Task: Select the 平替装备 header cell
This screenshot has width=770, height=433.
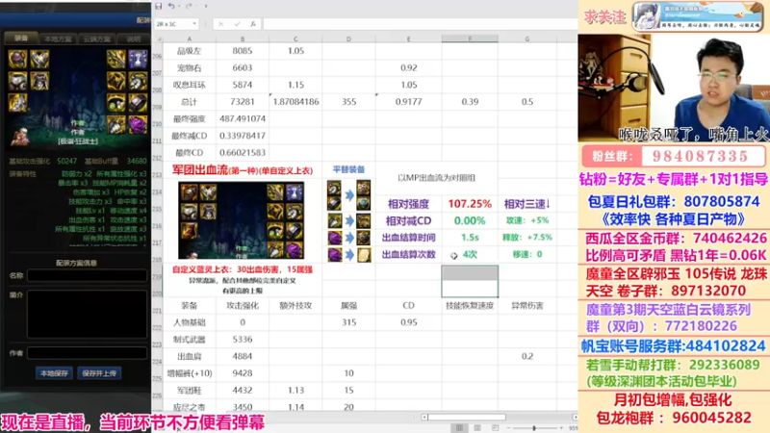Action: (x=348, y=169)
